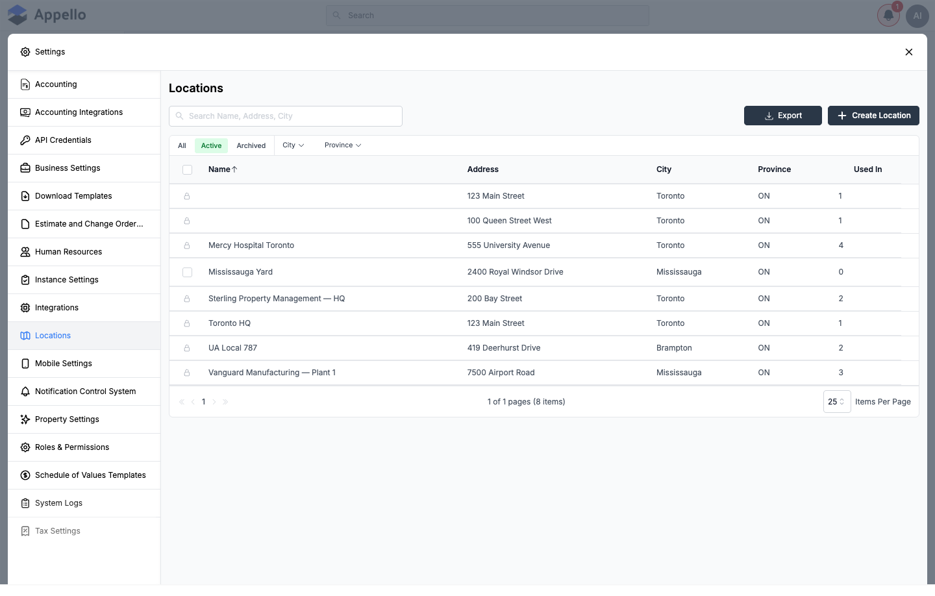Image resolution: width=935 pixels, height=596 pixels.
Task: Expand the City filter dropdown
Action: (x=293, y=145)
